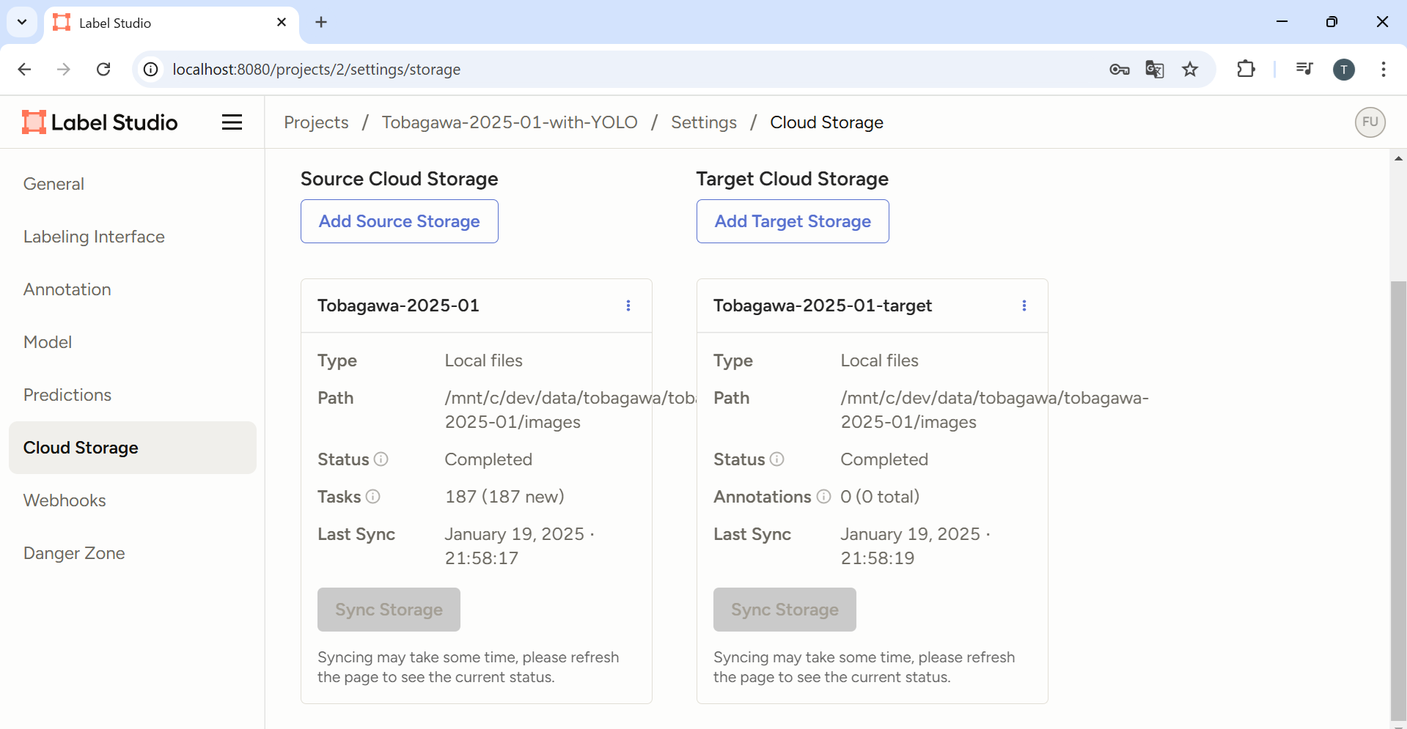Open options for Tobagawa-2025-01 source storage
Image resolution: width=1407 pixels, height=729 pixels.
click(628, 306)
